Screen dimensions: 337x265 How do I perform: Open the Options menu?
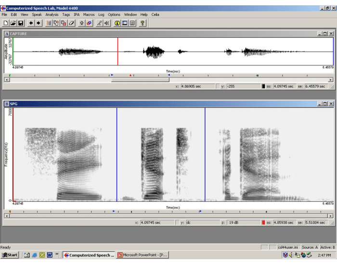pyautogui.click(x=114, y=14)
